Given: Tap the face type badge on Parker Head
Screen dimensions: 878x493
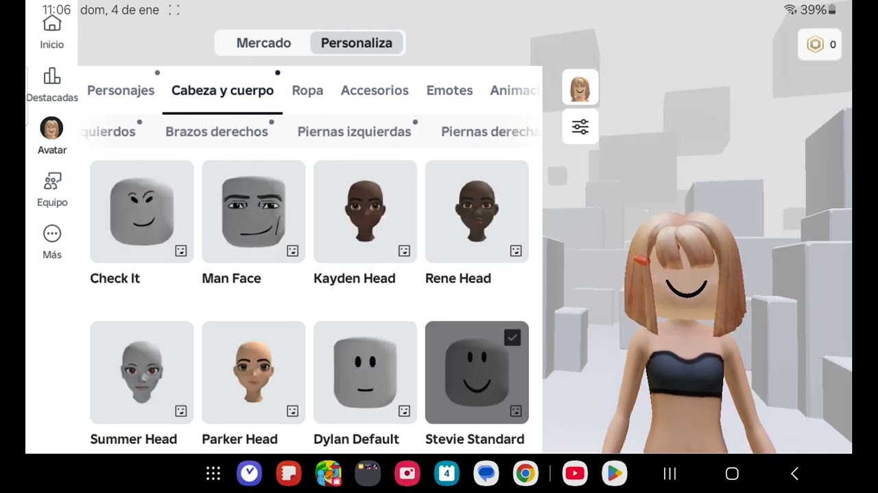Looking at the screenshot, I should [293, 411].
